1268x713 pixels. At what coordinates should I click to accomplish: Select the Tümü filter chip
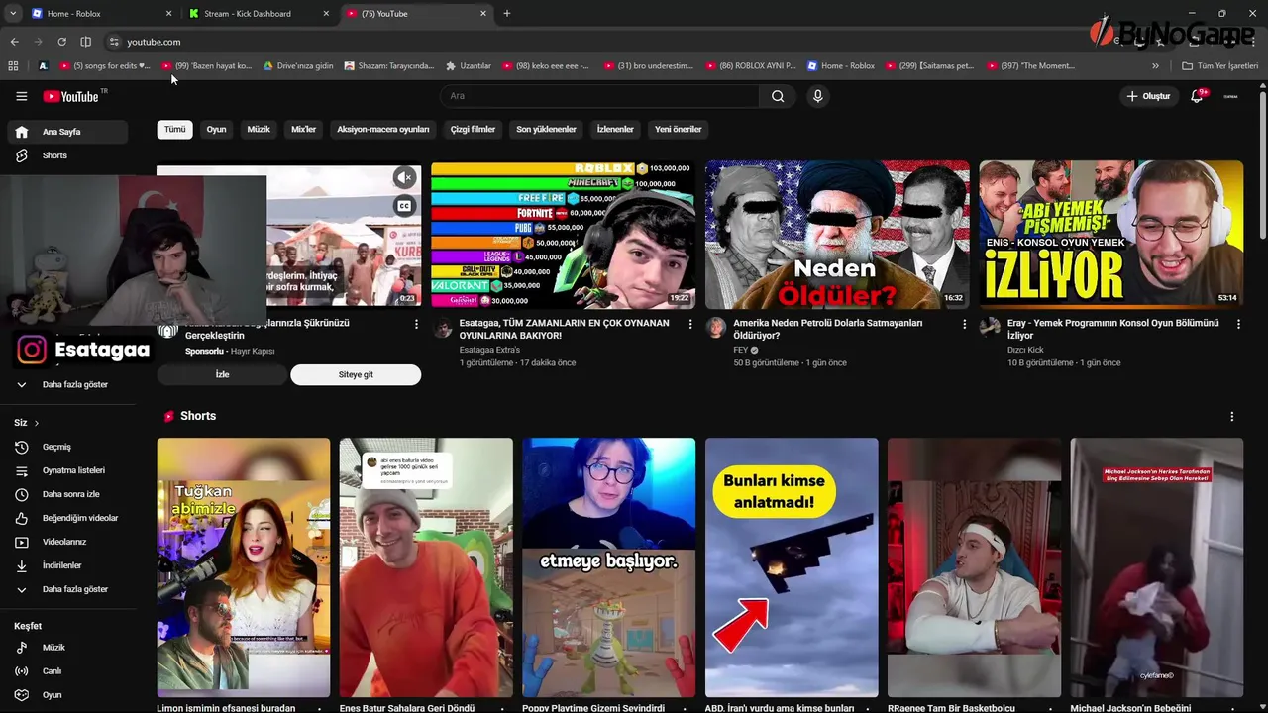click(x=174, y=129)
